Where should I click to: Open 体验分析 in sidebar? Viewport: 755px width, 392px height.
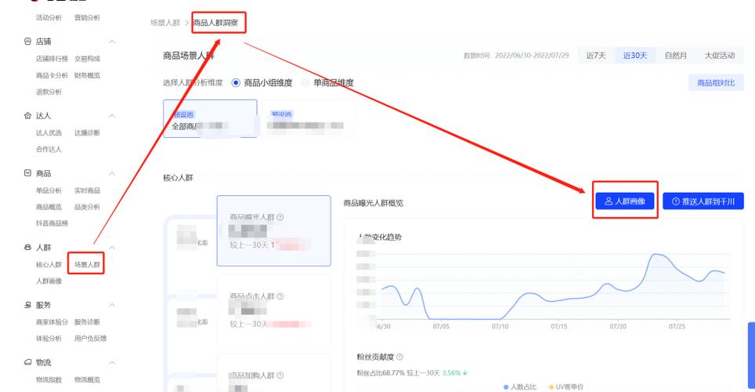(49, 338)
